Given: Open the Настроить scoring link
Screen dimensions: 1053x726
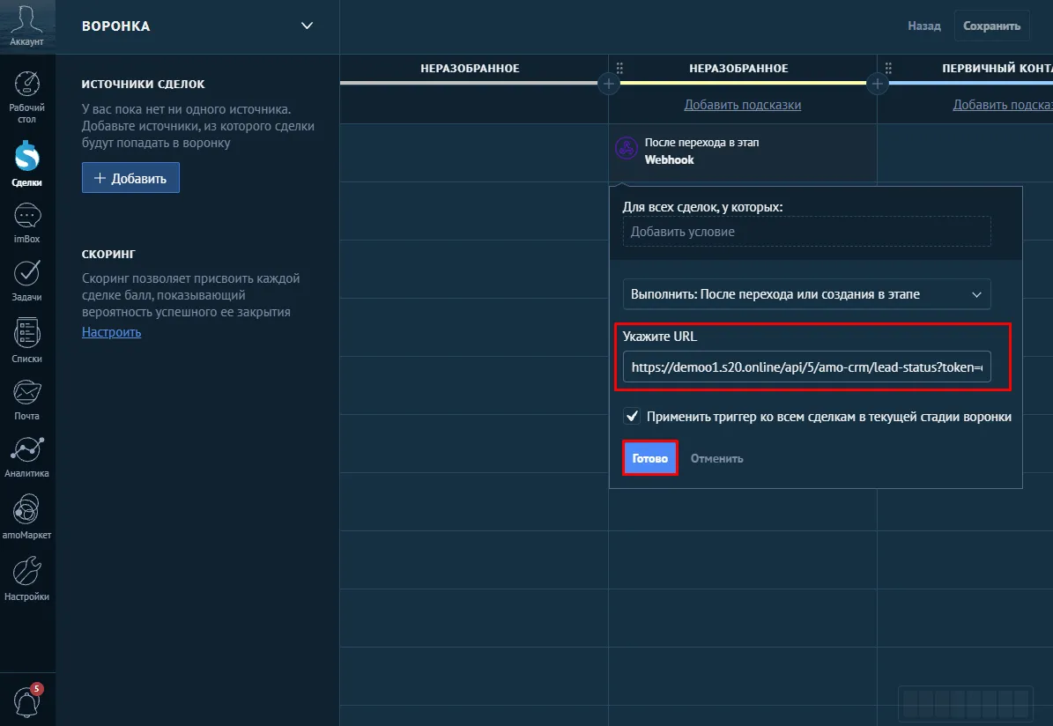Looking at the screenshot, I should 112,332.
